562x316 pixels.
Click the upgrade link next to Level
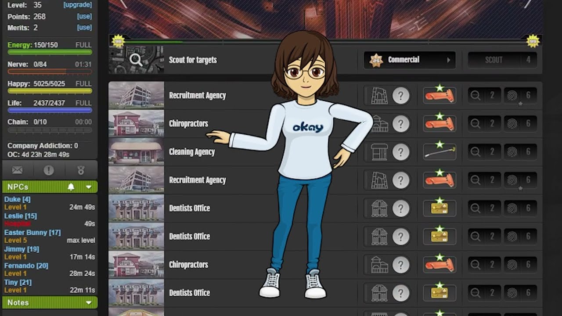point(78,5)
